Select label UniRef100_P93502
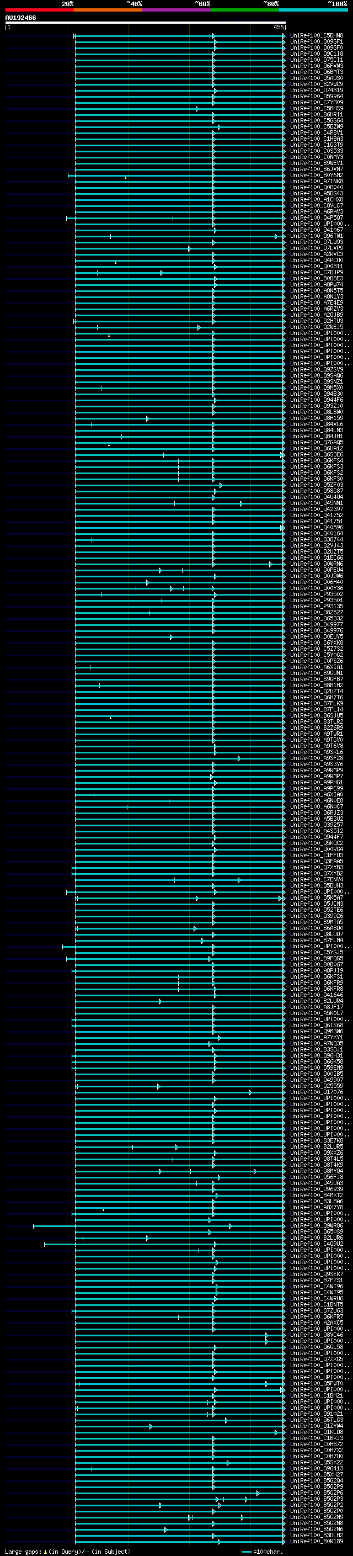 317,594
